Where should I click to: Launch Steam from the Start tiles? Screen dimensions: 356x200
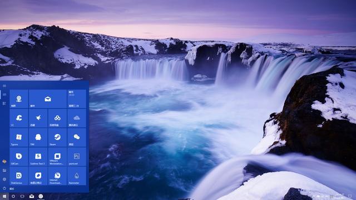point(57,137)
